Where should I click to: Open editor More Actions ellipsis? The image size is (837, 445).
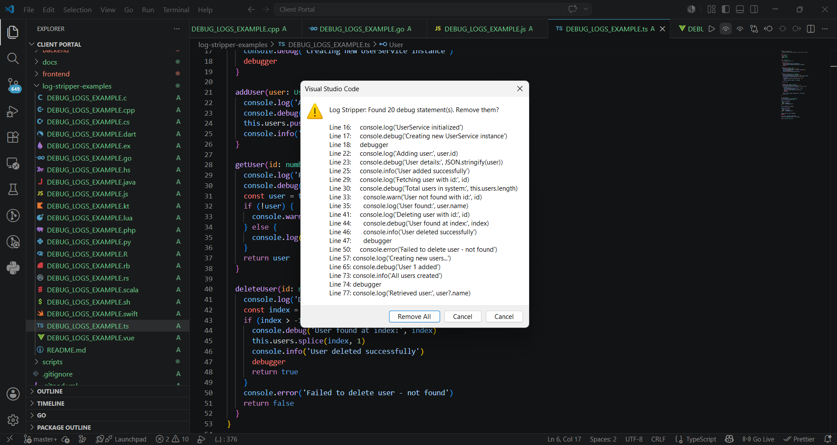(825, 29)
